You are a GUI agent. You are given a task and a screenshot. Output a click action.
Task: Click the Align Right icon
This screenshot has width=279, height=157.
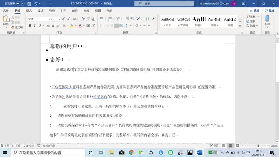(x=112, y=26)
